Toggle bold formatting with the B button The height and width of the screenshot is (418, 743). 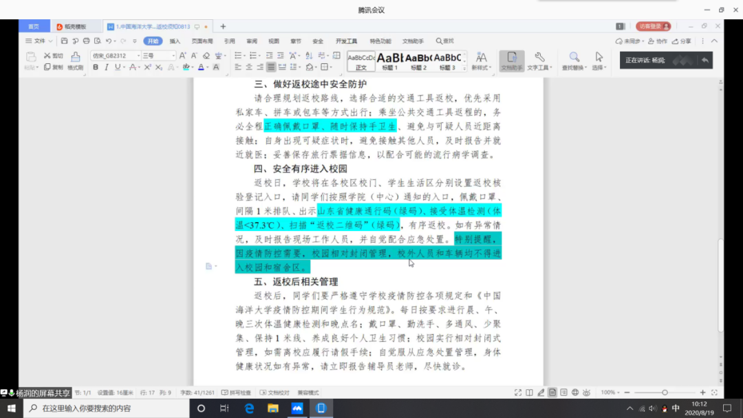(x=96, y=67)
